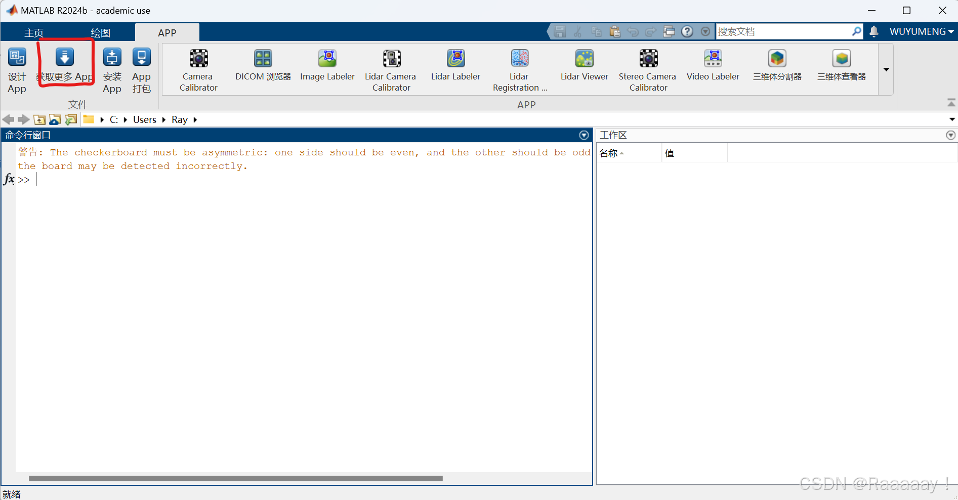
Task: Expand path arrow after C:
Action: pos(125,120)
